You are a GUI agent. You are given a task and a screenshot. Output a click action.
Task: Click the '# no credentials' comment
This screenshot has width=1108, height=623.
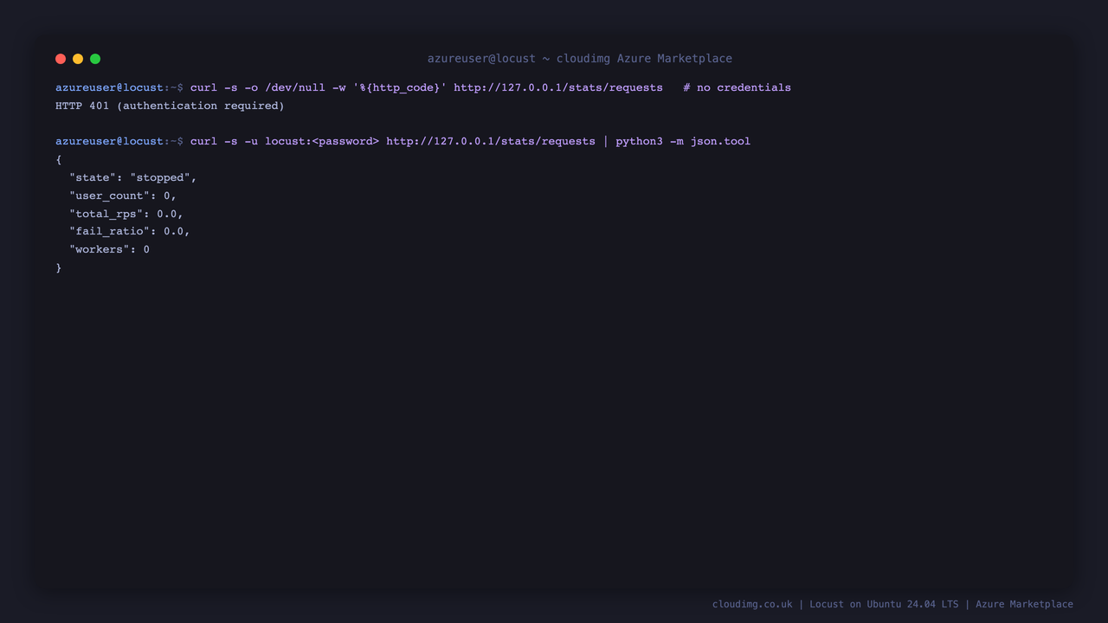pos(737,87)
